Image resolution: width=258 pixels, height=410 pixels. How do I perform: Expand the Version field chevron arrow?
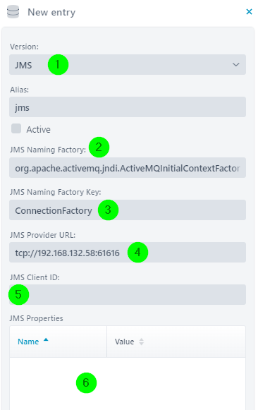point(236,65)
